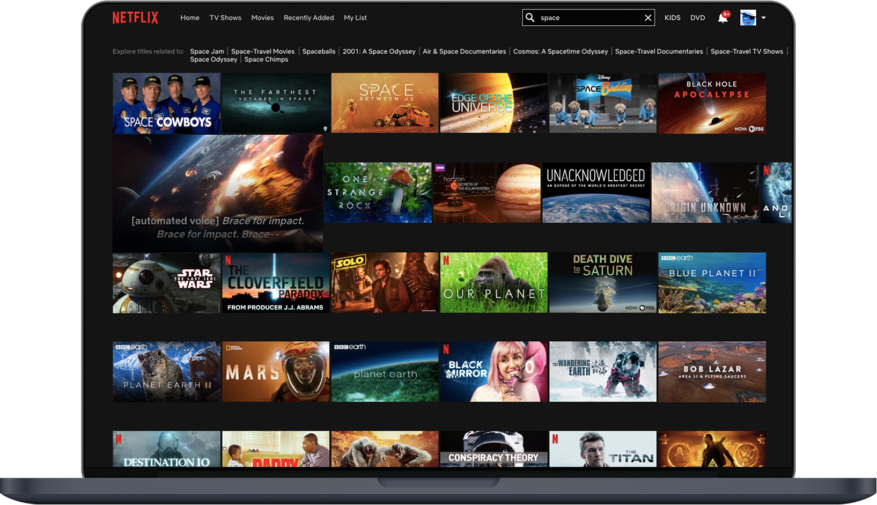
Task: Play the large preview showing 'Brace for impact'
Action: coord(217,193)
